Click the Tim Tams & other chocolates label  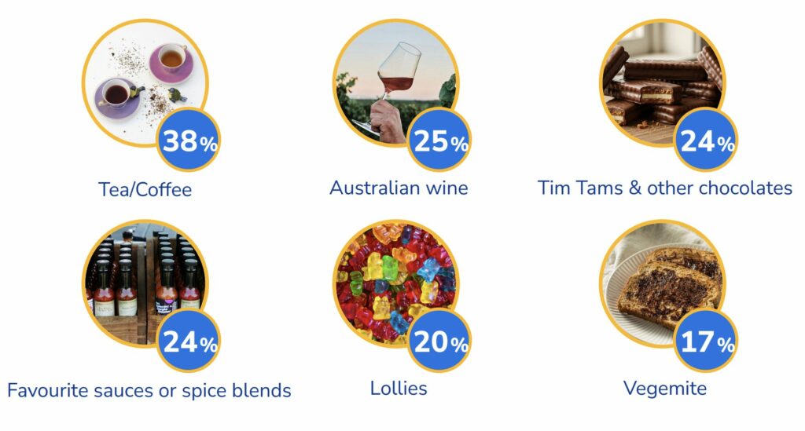pos(665,188)
